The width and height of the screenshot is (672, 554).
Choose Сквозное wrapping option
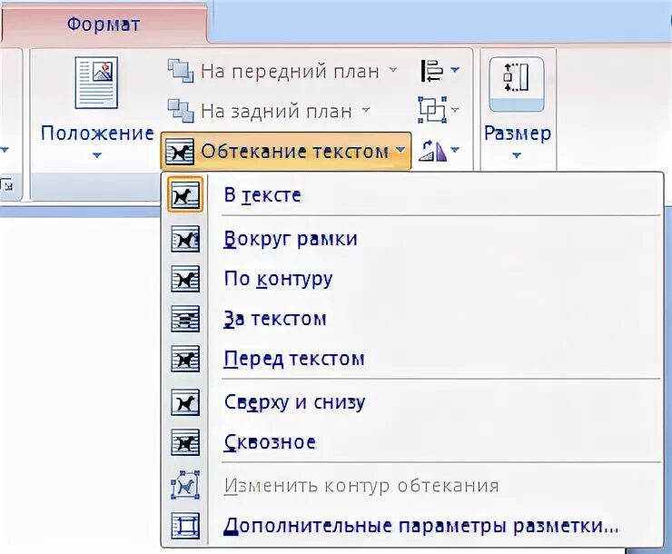click(411, 442)
